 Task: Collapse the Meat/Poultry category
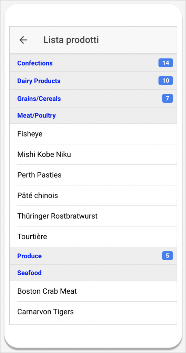pos(93,115)
